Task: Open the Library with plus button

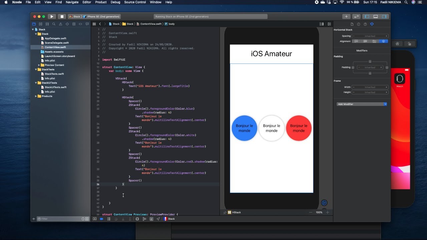Action: tap(346, 16)
